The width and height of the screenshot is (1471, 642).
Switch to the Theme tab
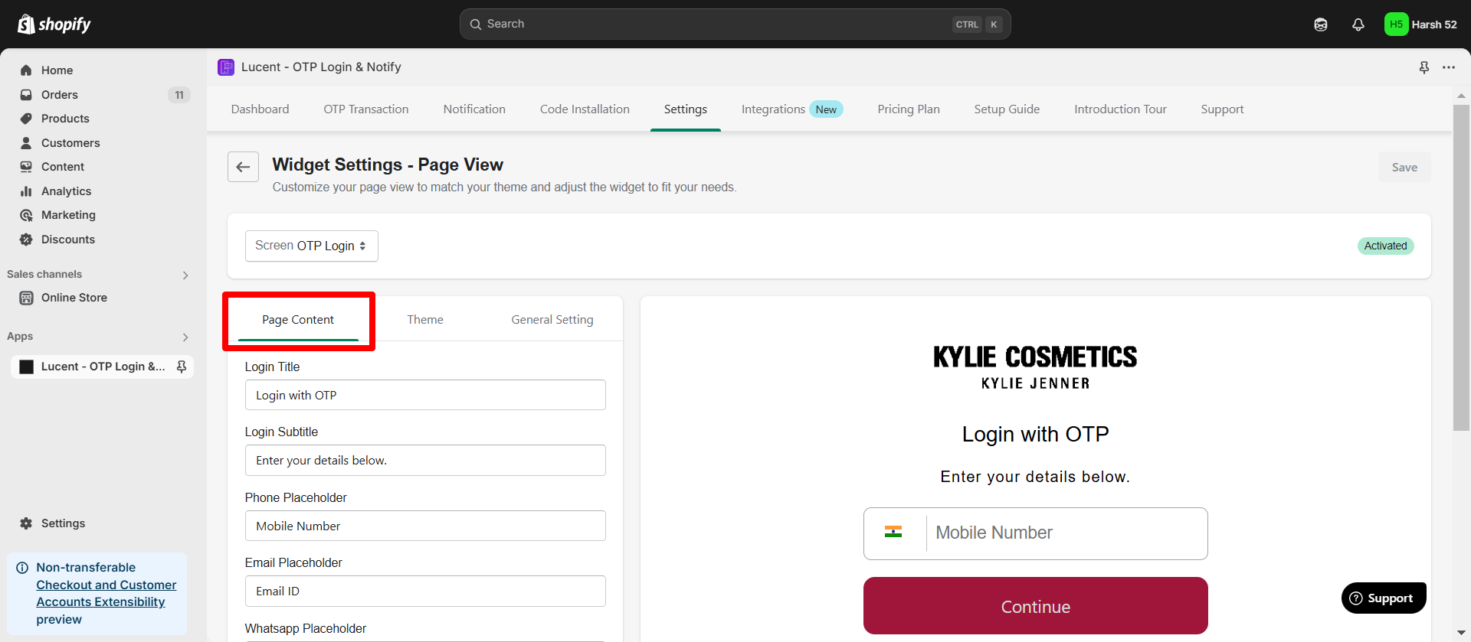(425, 320)
